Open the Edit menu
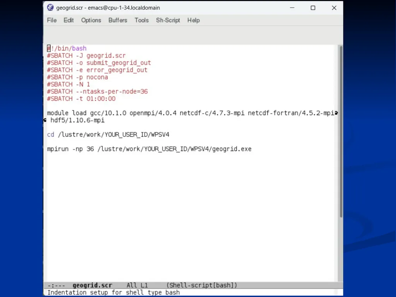396x297 pixels. [68, 20]
